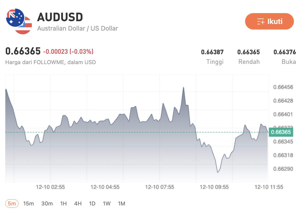Screen dimensions: 303x213
Task: Select the 1H timeframe
Action: [63, 203]
